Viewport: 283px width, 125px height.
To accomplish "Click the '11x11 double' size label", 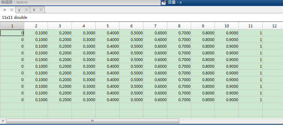I will click(x=14, y=17).
